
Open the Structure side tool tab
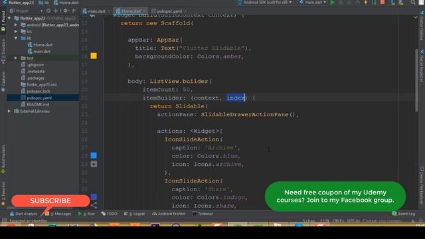[3, 52]
